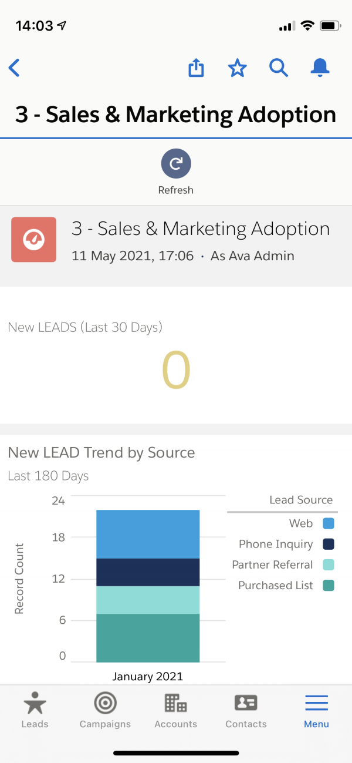Open notifications via the bell icon
The height and width of the screenshot is (763, 352).
click(320, 68)
